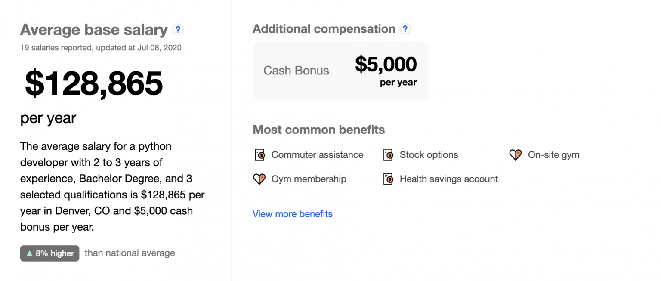The width and height of the screenshot is (661, 281).
Task: Click the Most common benefits heading
Action: tap(318, 129)
